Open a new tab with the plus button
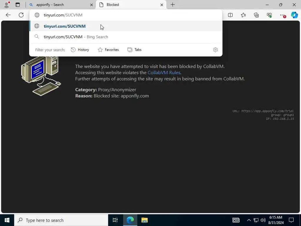This screenshot has height=226, width=301. 173,5
